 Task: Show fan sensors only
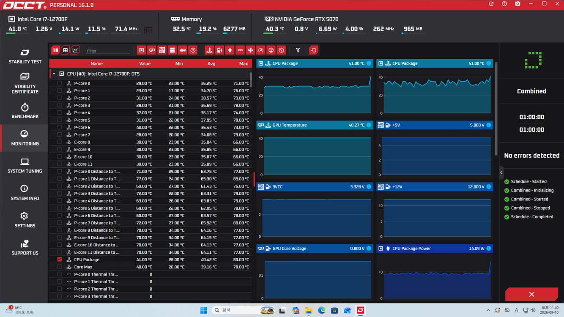[x=251, y=50]
